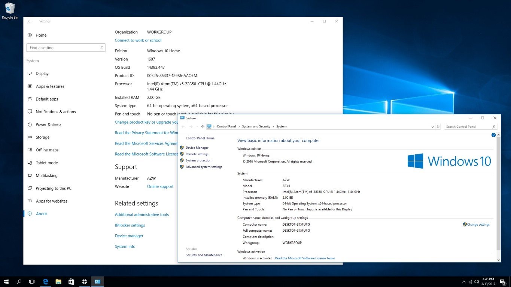Click the refresh button in address bar
Screen dimensions: 511x287
[x=438, y=127]
